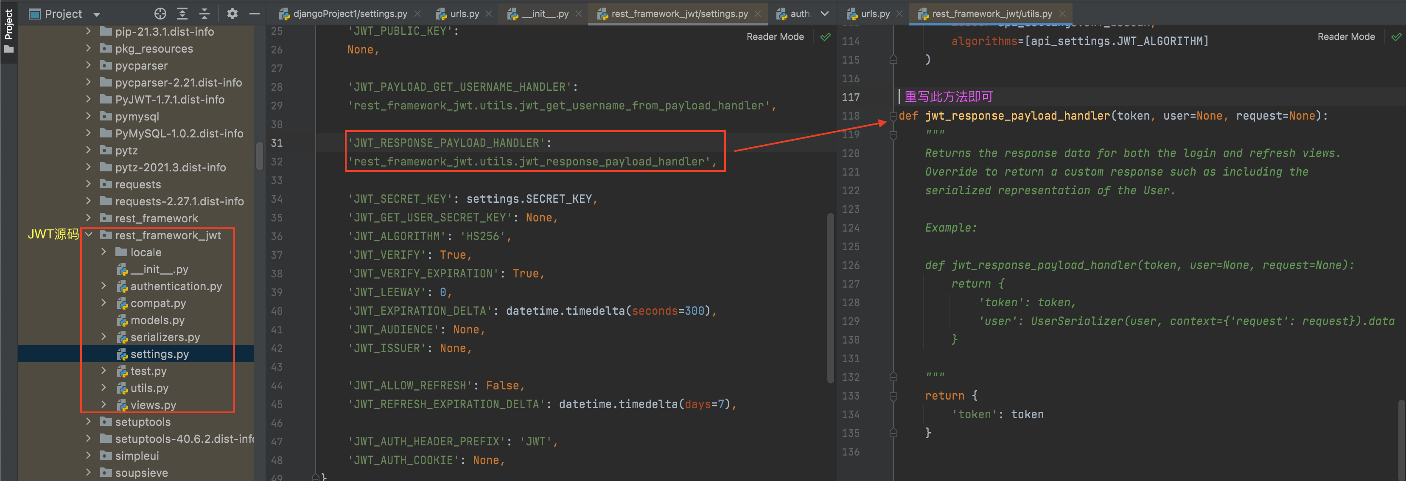Click the green inspections checkmark in left editor
The image size is (1406, 481).
tap(825, 36)
